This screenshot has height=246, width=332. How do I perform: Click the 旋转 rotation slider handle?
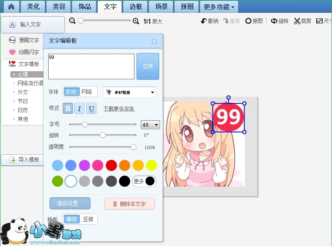pos(103,135)
